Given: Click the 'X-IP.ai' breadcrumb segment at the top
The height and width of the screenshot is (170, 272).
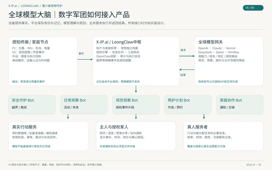Looking at the screenshot, I should (13, 6).
